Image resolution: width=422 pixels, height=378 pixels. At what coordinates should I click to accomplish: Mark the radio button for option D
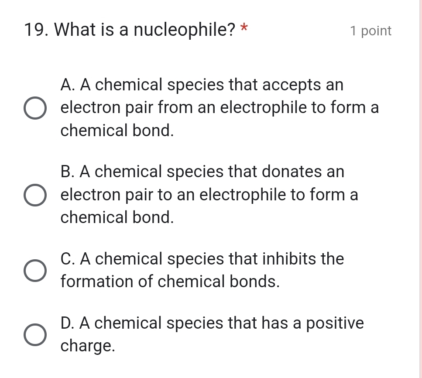point(34,335)
